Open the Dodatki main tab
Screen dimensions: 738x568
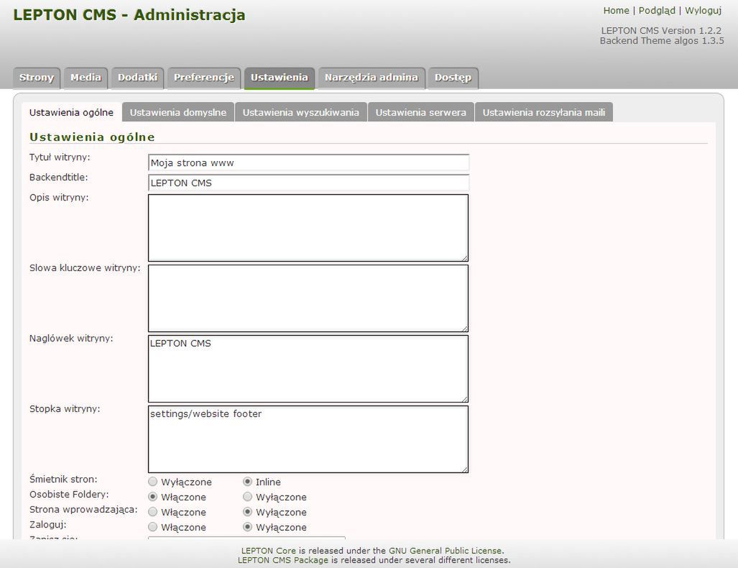(137, 78)
